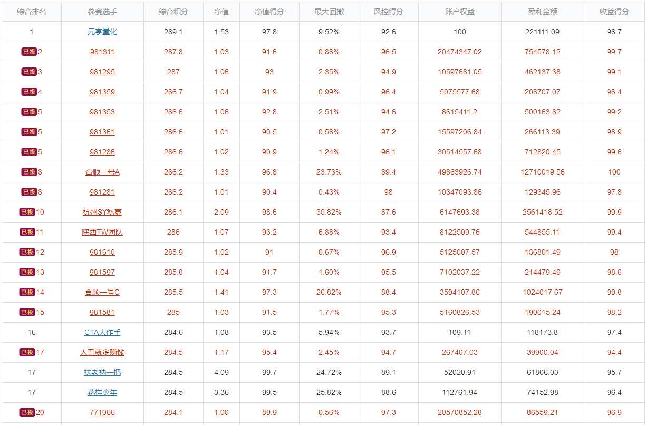
Task: Open the 人丑就多赚钱 participant link
Action: click(x=102, y=352)
